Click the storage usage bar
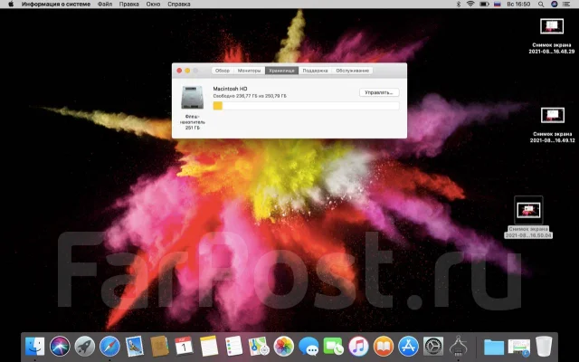Image resolution: width=579 pixels, height=362 pixels. tap(306, 106)
